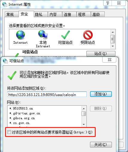Select the 受限站点 restricted zone icon

[x=88, y=35]
